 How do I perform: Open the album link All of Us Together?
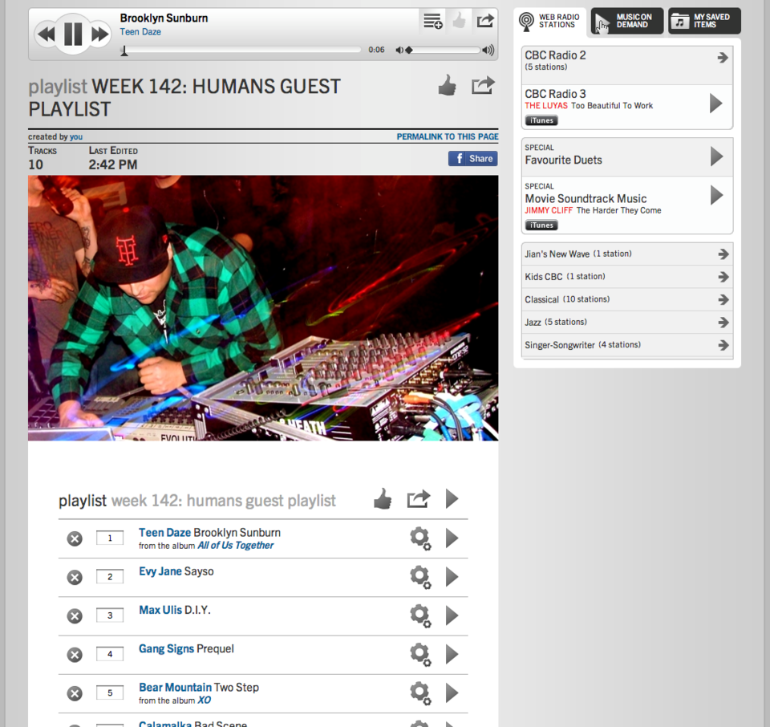pyautogui.click(x=236, y=546)
